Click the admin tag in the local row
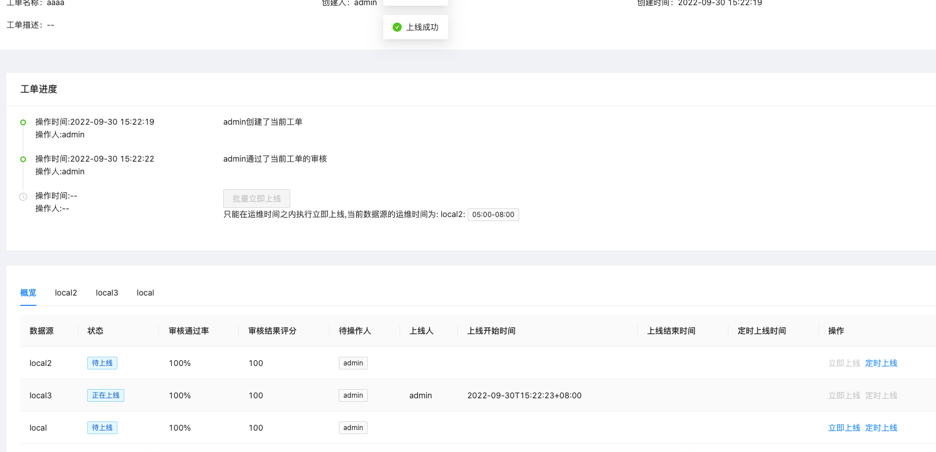The image size is (936, 452). (x=353, y=428)
